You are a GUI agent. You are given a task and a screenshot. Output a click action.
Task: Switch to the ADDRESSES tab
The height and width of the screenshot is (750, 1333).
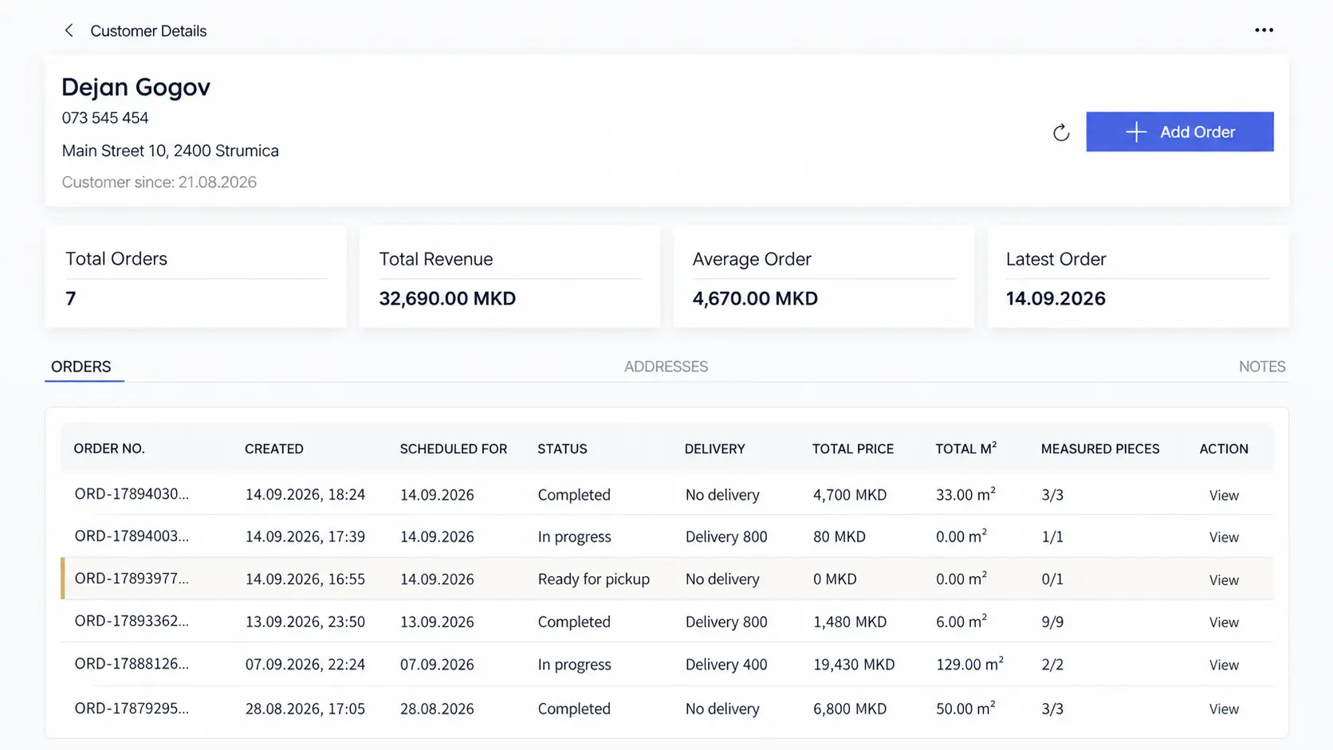click(666, 367)
